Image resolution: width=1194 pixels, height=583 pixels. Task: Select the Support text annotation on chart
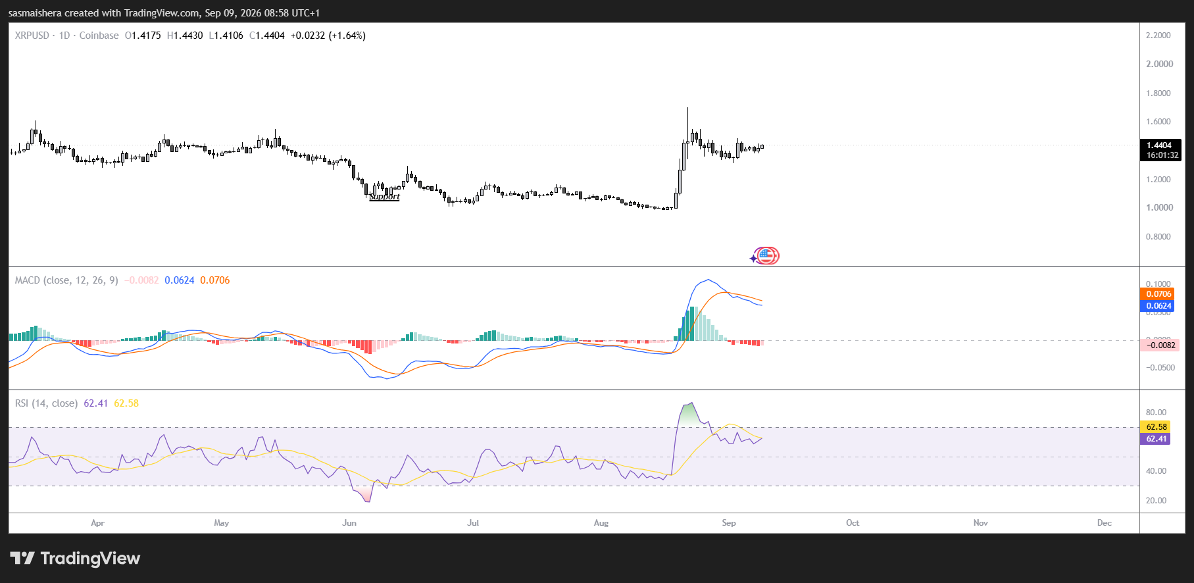tap(385, 197)
